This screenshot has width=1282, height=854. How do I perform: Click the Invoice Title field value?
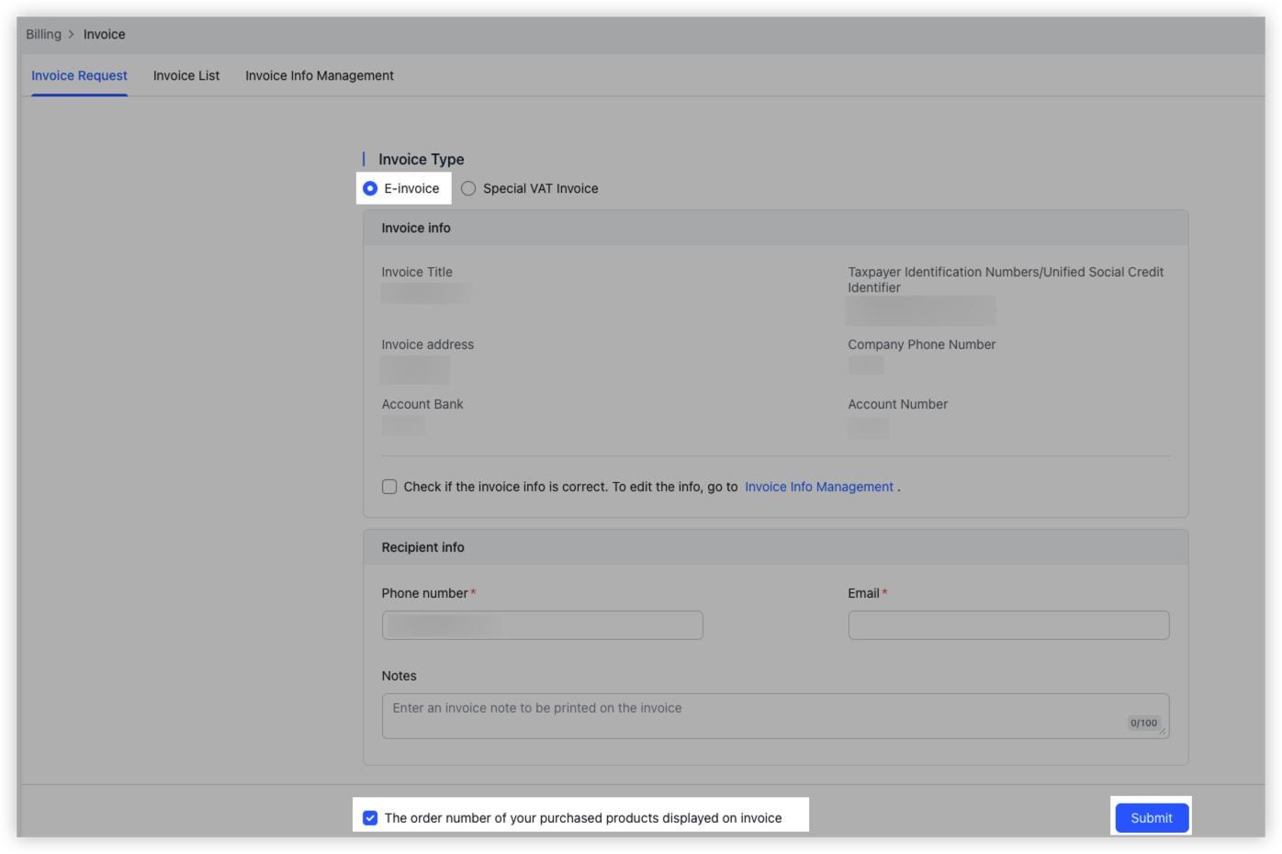(425, 292)
